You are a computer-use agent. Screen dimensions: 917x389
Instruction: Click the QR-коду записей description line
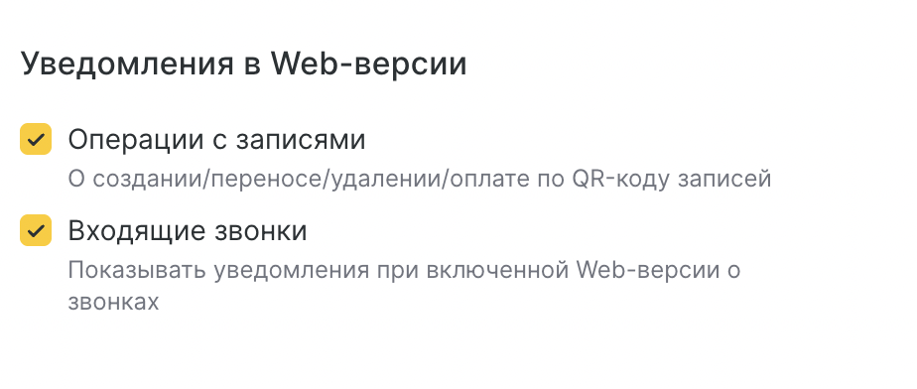[x=420, y=179]
